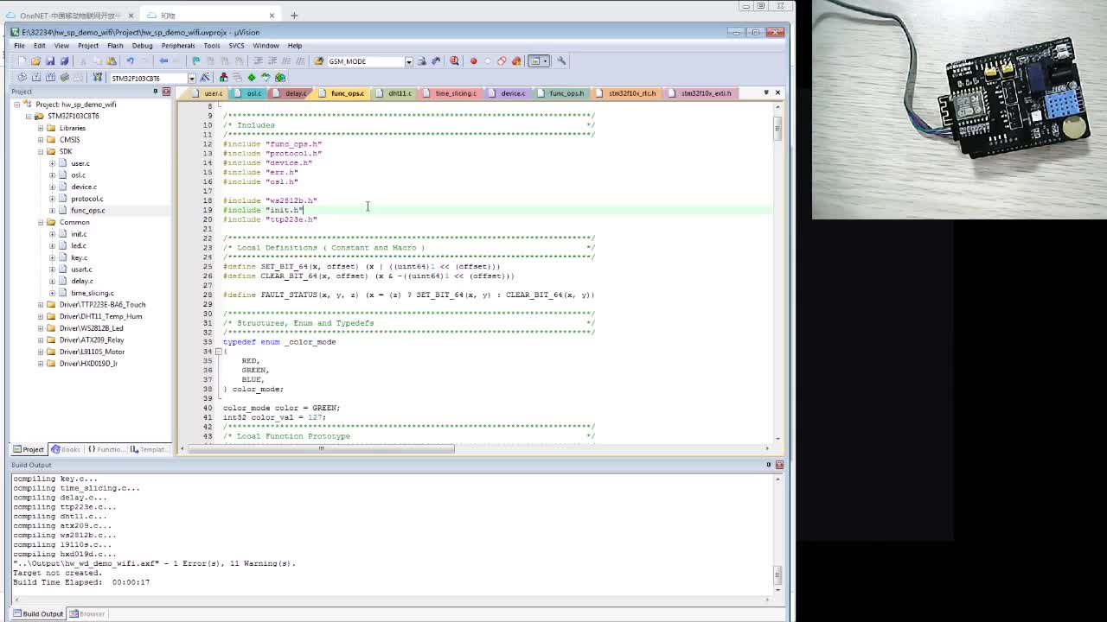Expand the user.c file node
The width and height of the screenshot is (1107, 622).
coord(52,163)
